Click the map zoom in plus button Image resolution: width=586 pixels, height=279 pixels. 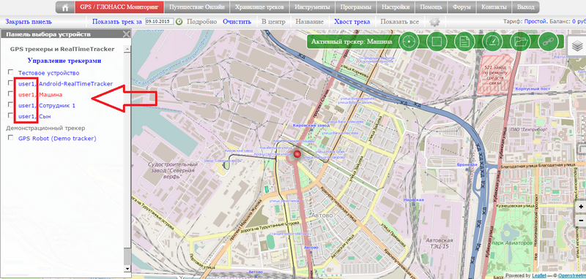point(581,207)
